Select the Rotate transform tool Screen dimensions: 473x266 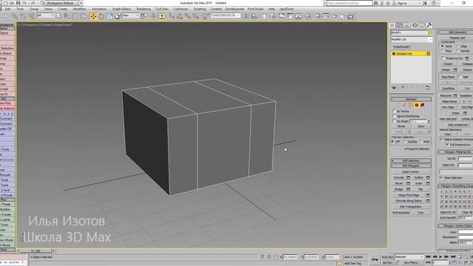click(x=102, y=16)
